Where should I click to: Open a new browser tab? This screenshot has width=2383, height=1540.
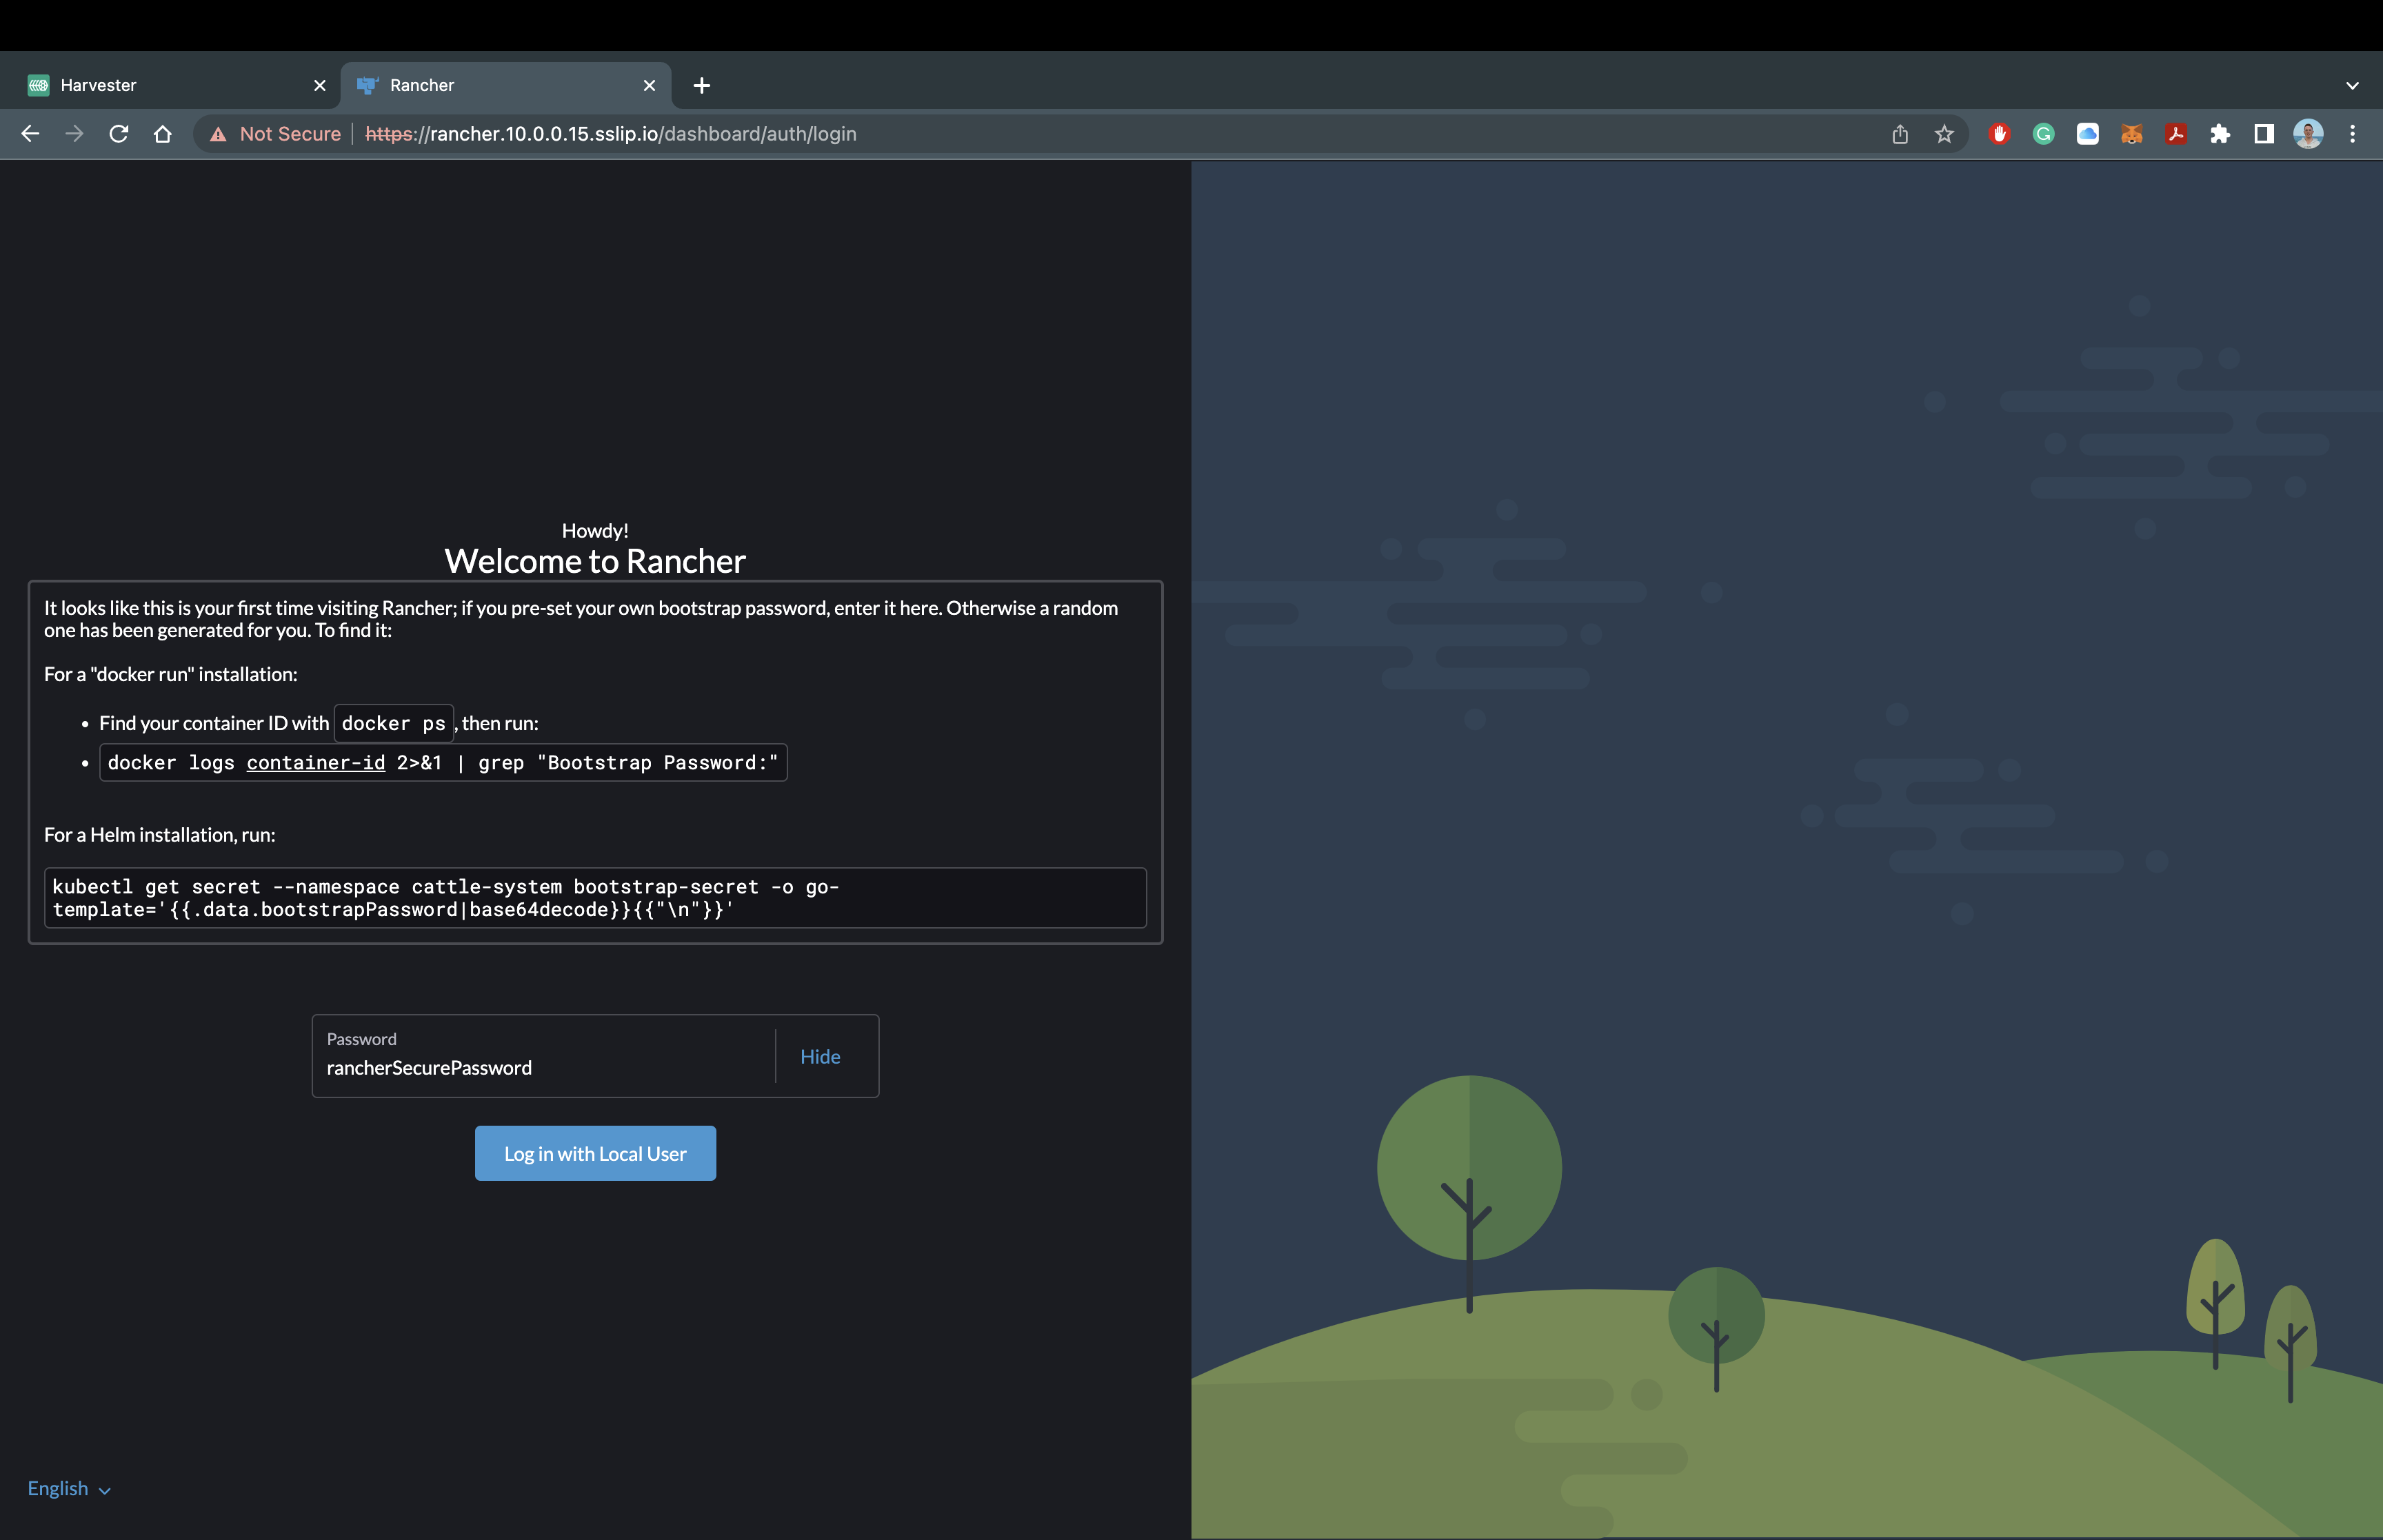coord(702,85)
